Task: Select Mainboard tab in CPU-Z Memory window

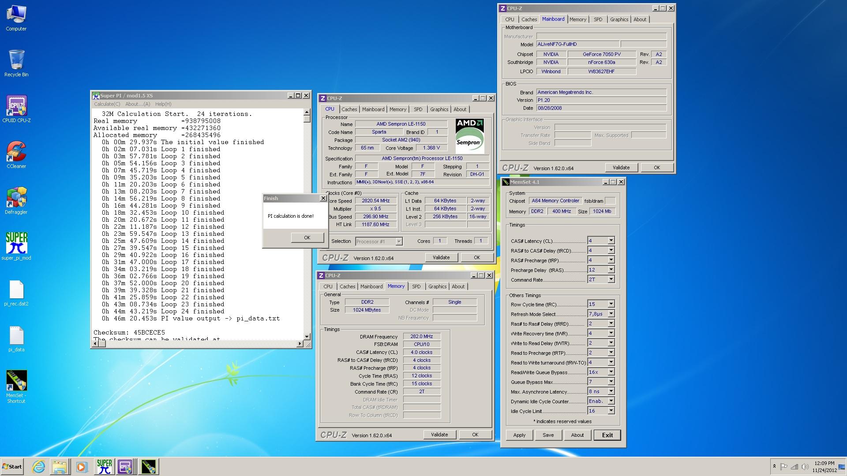Action: (371, 286)
